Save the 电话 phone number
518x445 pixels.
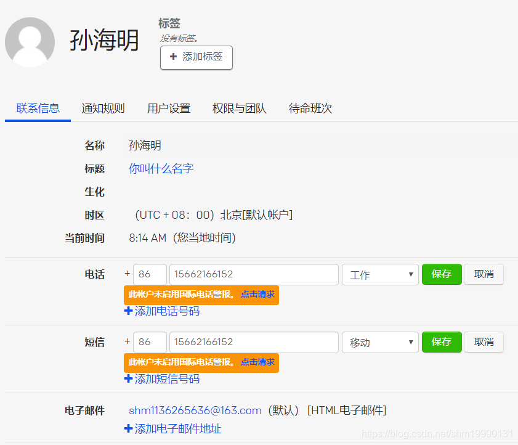[x=442, y=274]
